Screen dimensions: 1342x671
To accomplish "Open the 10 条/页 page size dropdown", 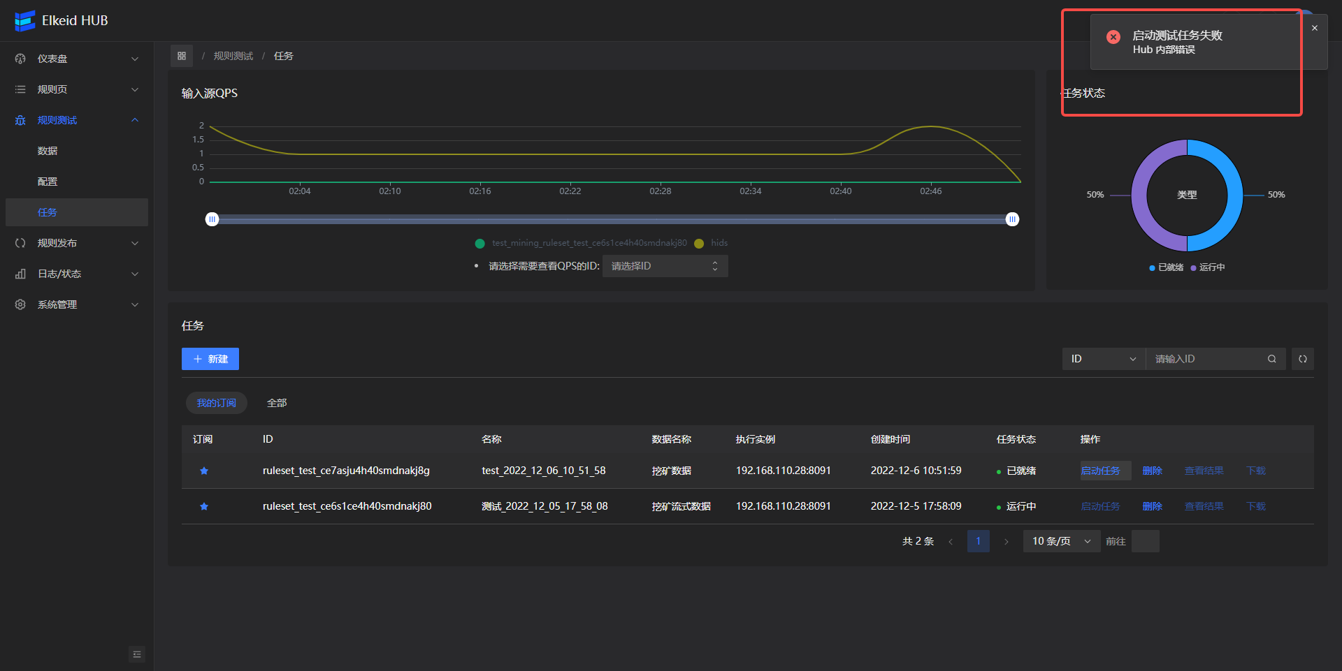I will pyautogui.click(x=1062, y=541).
